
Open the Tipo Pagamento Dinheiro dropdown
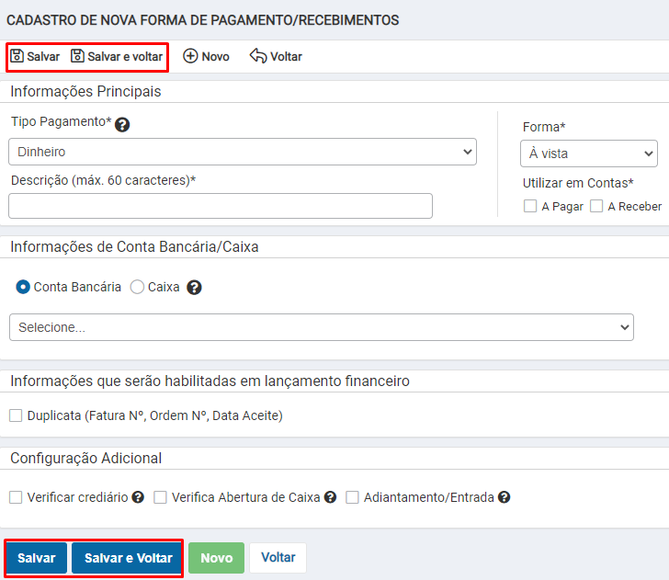243,152
